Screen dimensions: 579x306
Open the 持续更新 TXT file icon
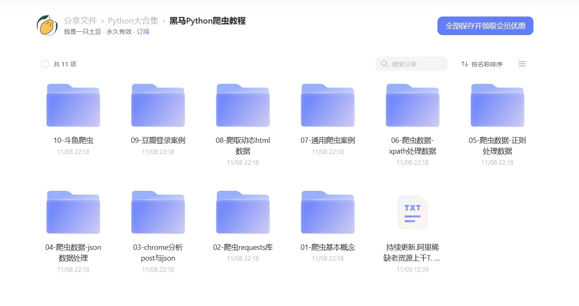(x=413, y=212)
